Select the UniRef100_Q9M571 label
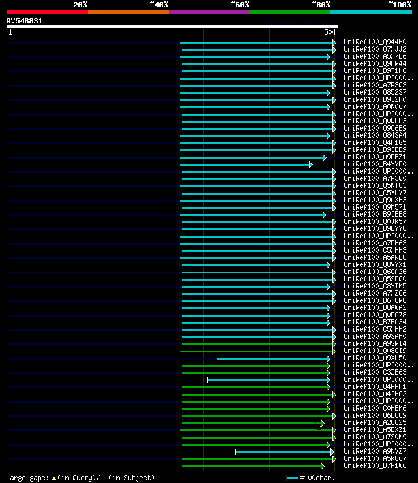Screen dimensions: 418x483 375,208
